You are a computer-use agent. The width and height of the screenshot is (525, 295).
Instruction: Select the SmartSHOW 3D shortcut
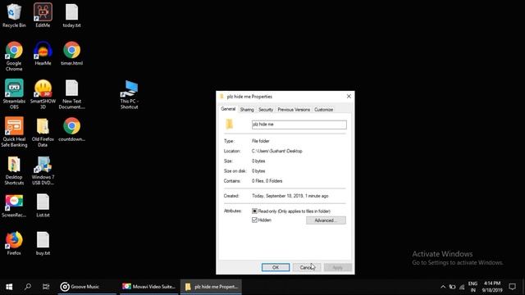click(x=43, y=94)
